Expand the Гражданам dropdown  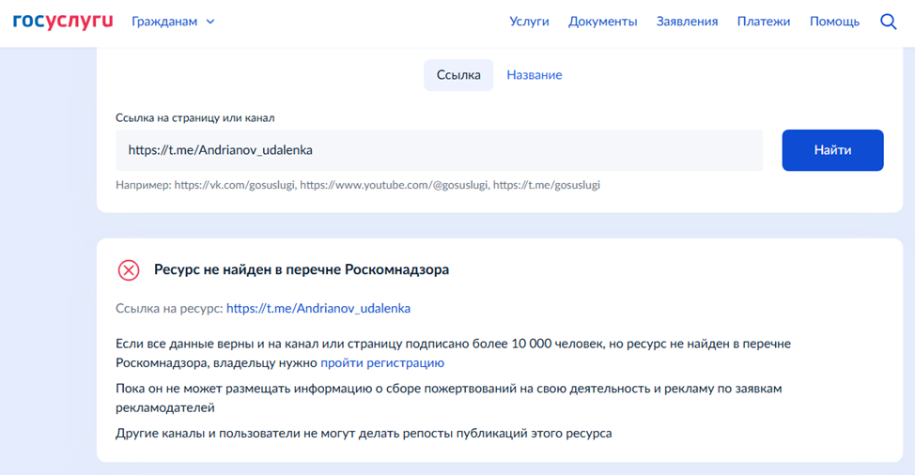173,22
